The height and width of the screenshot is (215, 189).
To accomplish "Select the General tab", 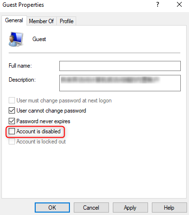I will pyautogui.click(x=14, y=20).
